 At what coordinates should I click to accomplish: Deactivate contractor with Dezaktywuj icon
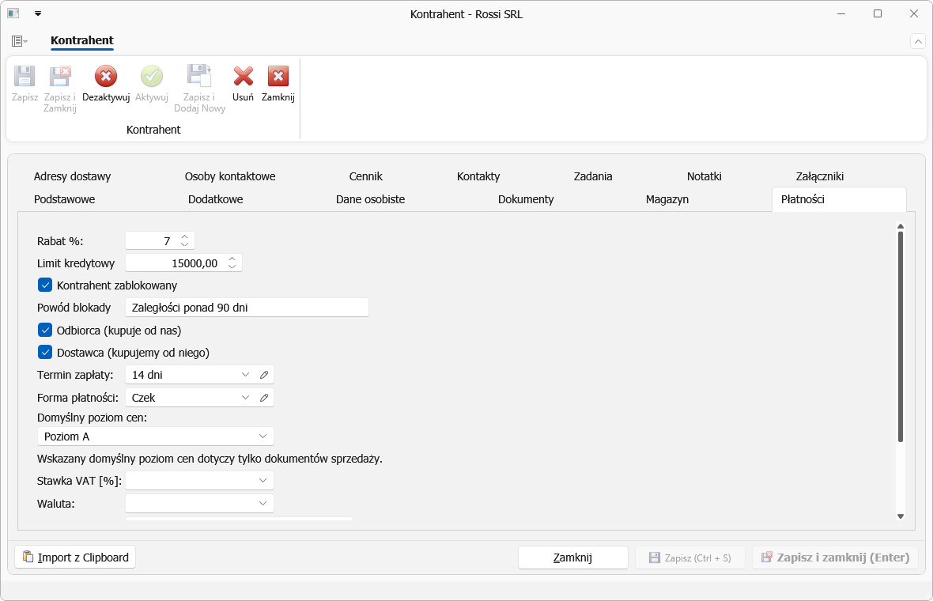point(106,76)
